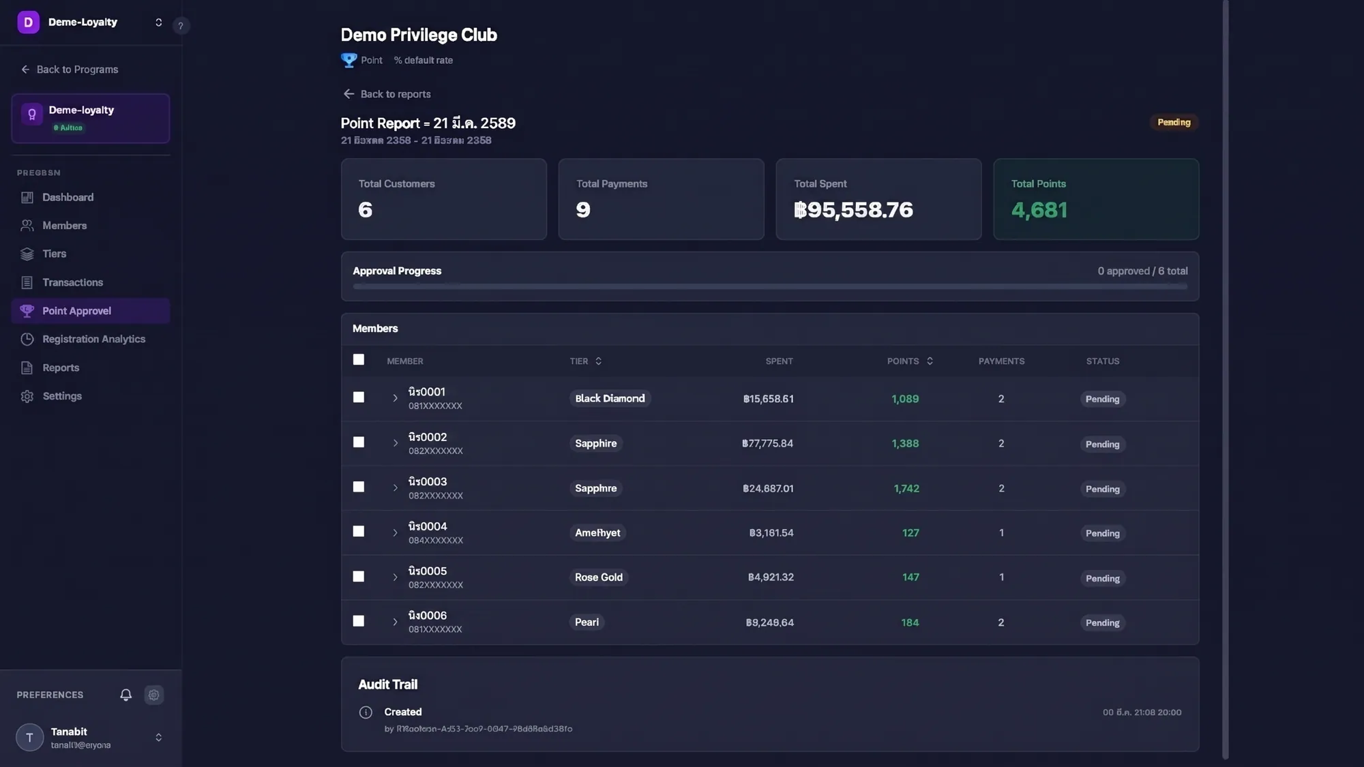Click Back to Programs link
Image resolution: width=1364 pixels, height=767 pixels.
[x=70, y=70]
